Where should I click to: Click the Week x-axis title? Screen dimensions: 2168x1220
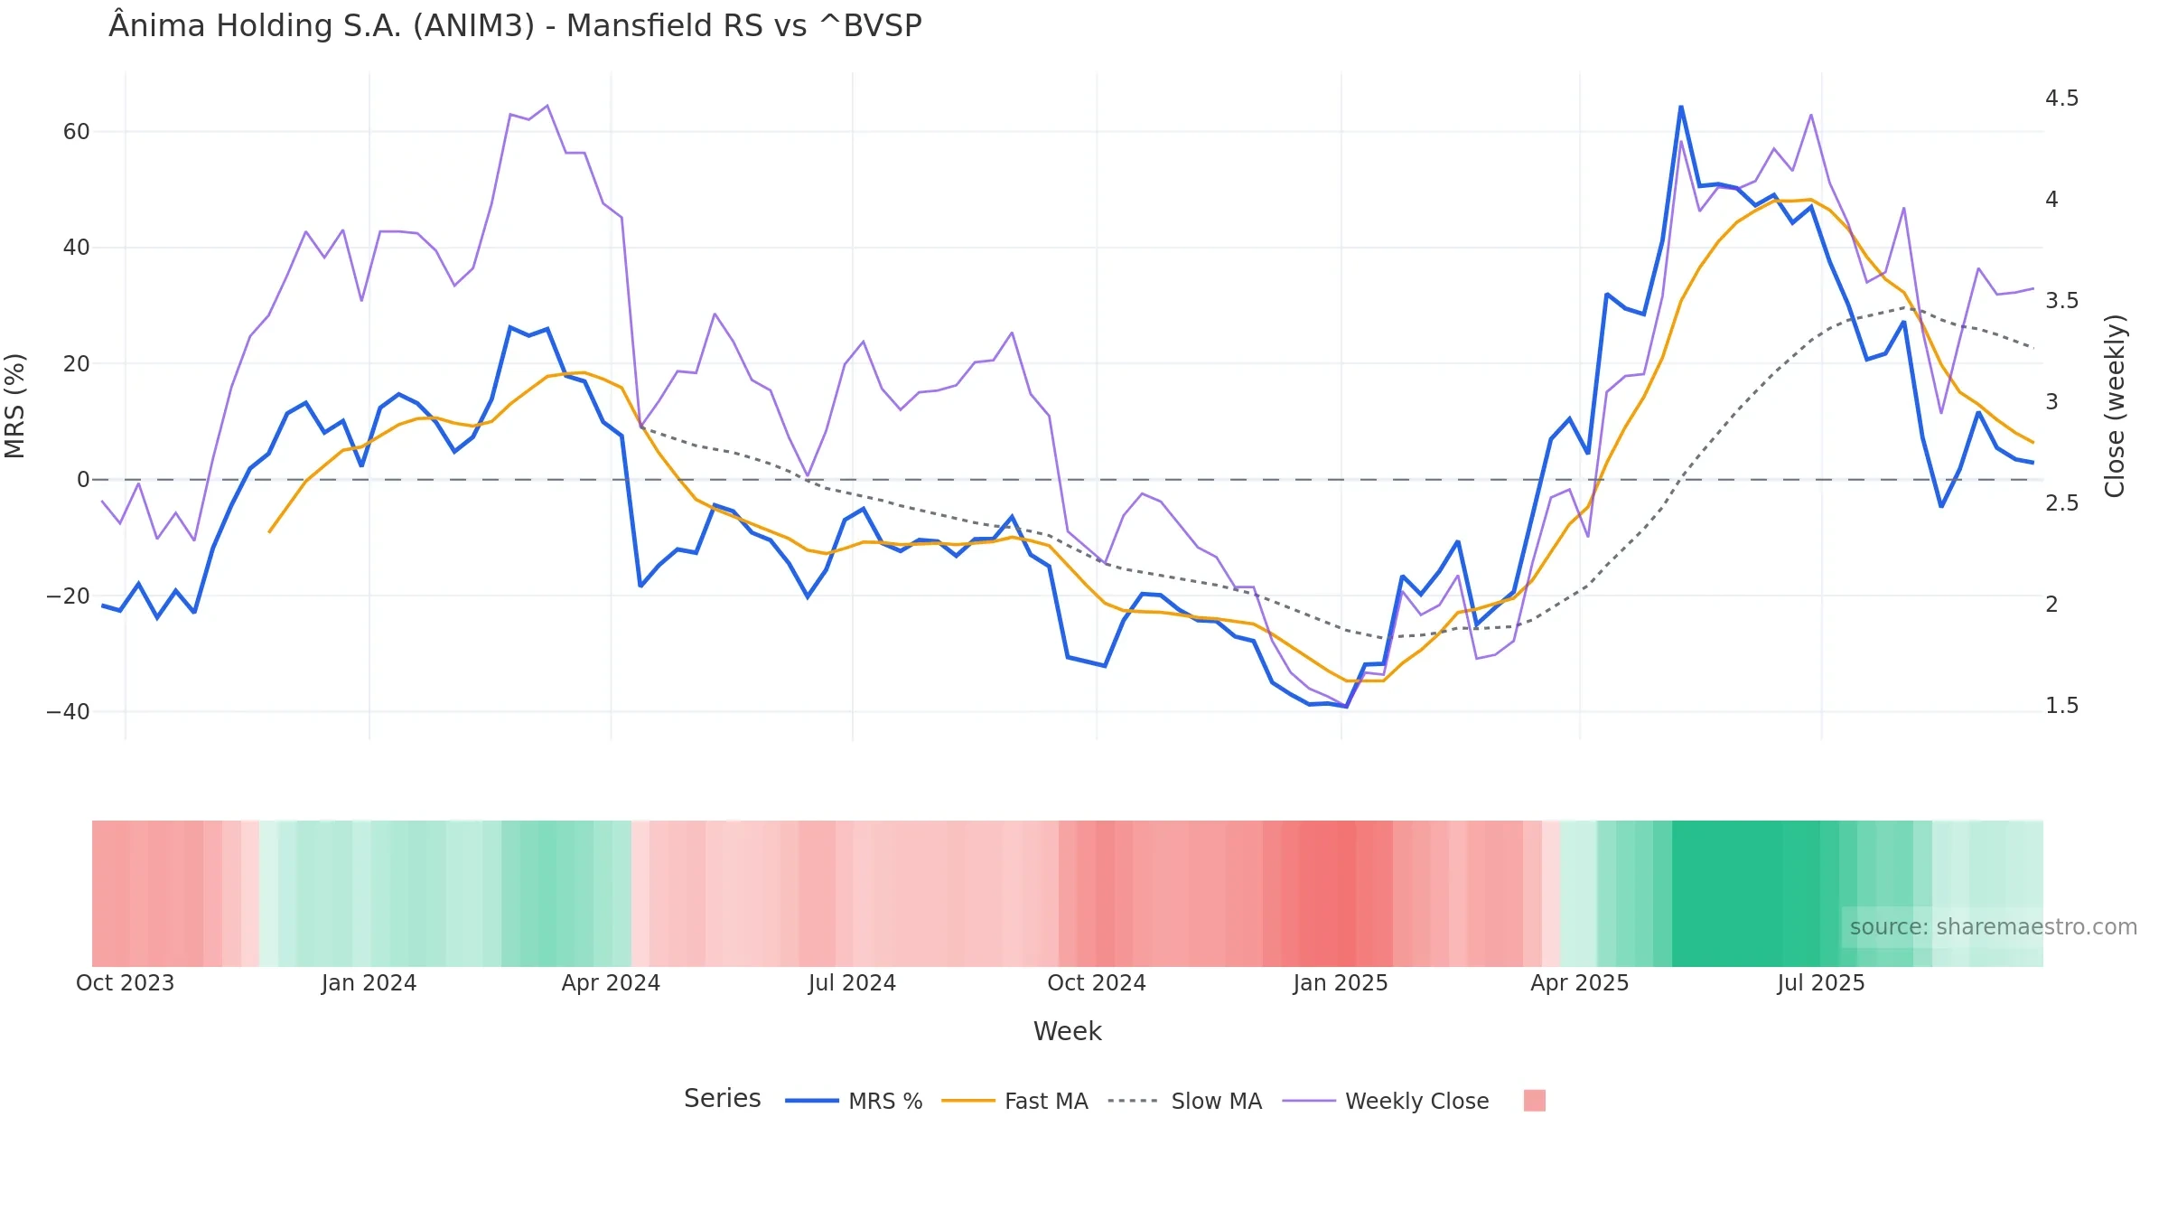pyautogui.click(x=1067, y=1031)
